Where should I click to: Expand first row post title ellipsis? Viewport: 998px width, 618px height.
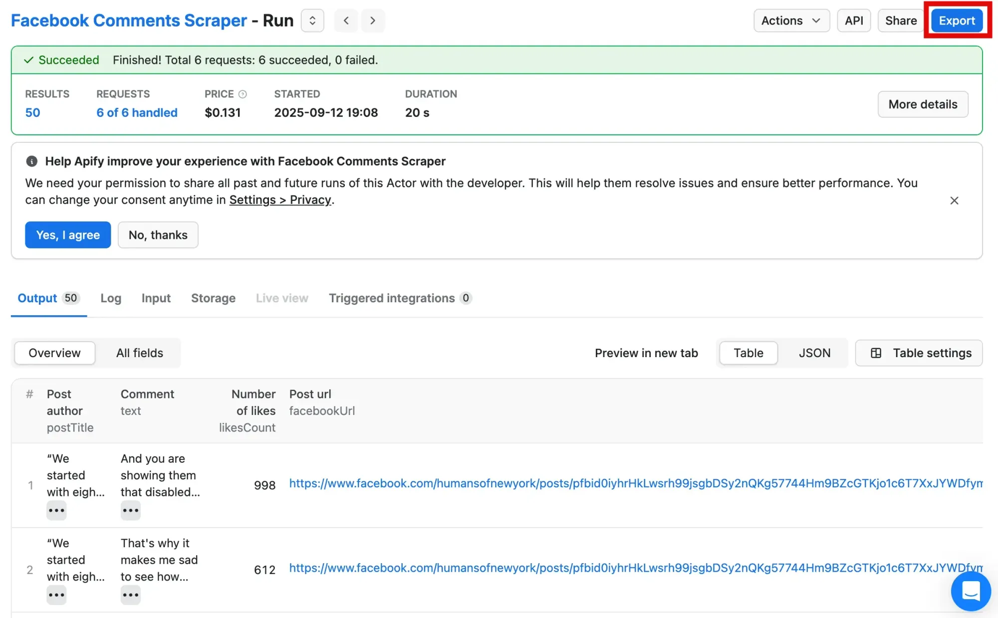(x=56, y=510)
